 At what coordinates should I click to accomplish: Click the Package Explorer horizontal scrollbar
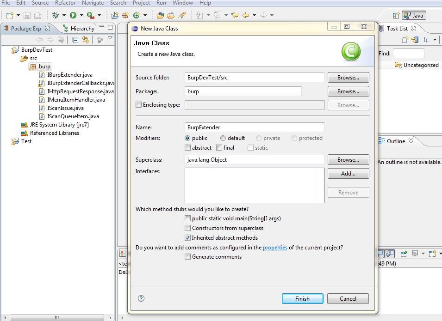click(56, 318)
